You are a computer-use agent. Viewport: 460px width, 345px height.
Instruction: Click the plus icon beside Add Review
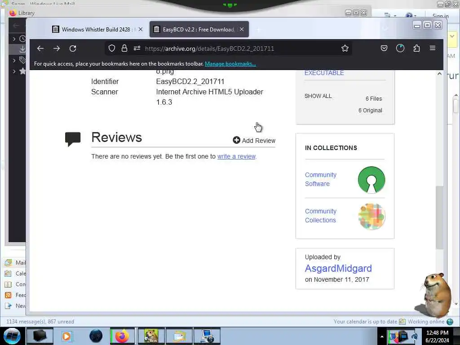(236, 140)
